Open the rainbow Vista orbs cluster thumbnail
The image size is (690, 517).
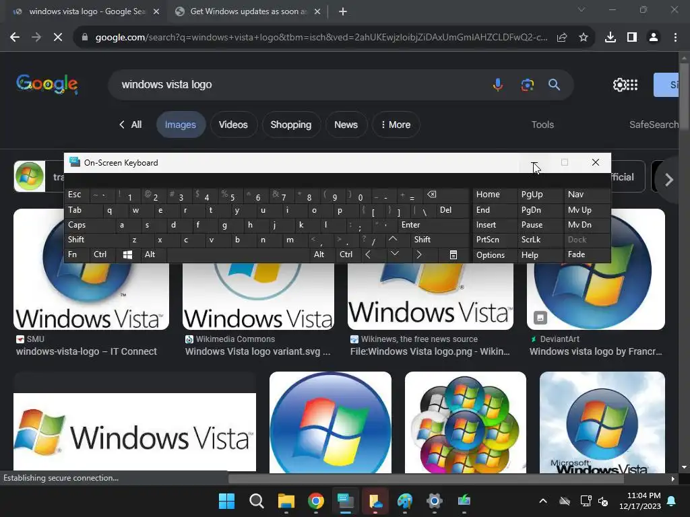465,423
